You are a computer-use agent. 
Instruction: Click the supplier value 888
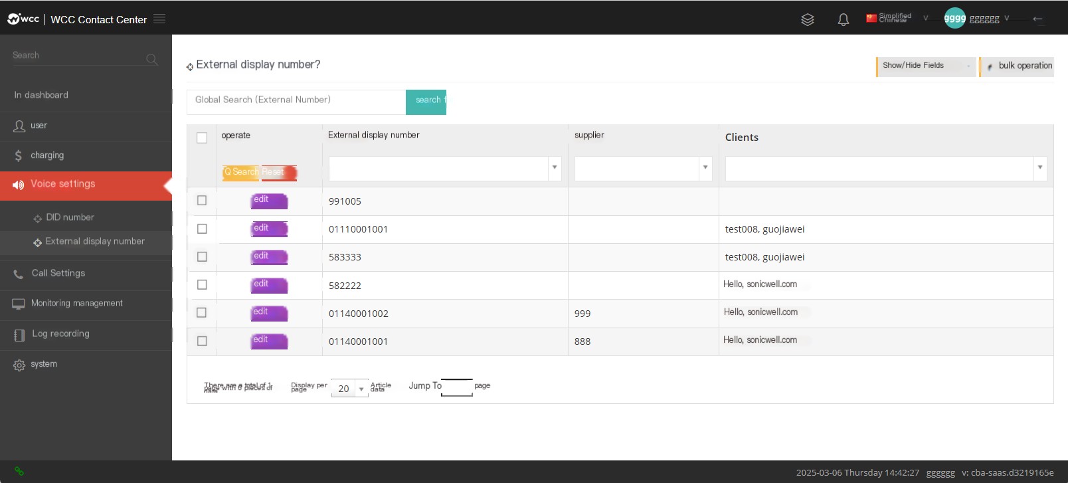[x=582, y=341]
